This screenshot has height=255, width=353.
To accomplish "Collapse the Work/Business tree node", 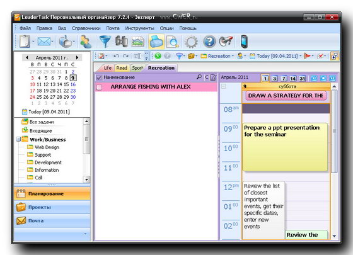I will [x=18, y=139].
